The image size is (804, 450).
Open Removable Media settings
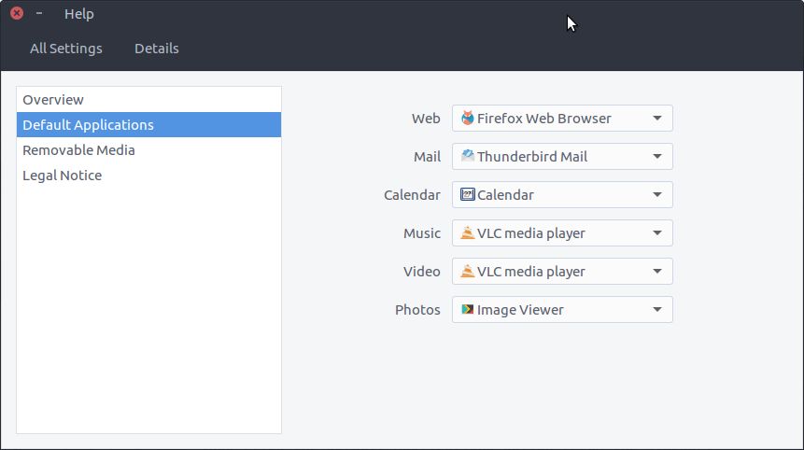148,149
